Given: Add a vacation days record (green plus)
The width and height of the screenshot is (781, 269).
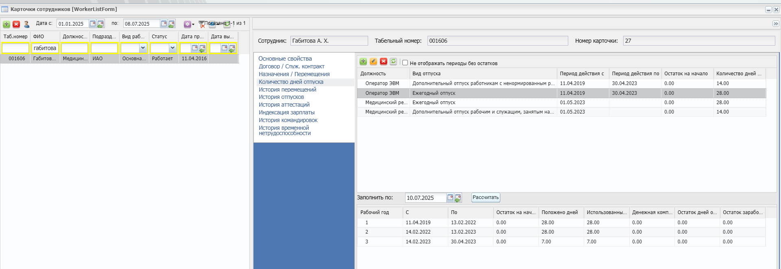Looking at the screenshot, I should tap(363, 61).
